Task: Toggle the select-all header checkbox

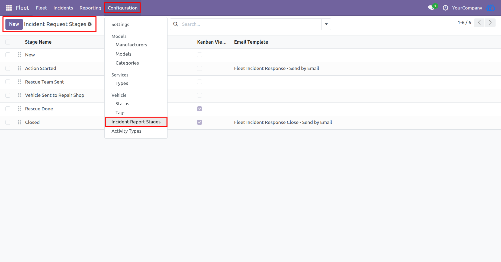Action: [x=8, y=42]
